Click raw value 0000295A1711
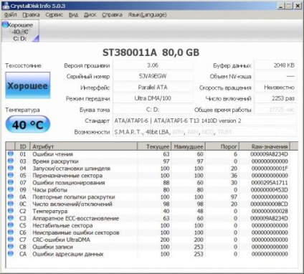Image resolution: width=304 pixels, height=274 pixels. (270, 183)
